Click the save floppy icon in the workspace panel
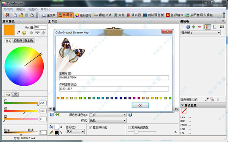Viewport: 228px width, 142px height. [52, 115]
